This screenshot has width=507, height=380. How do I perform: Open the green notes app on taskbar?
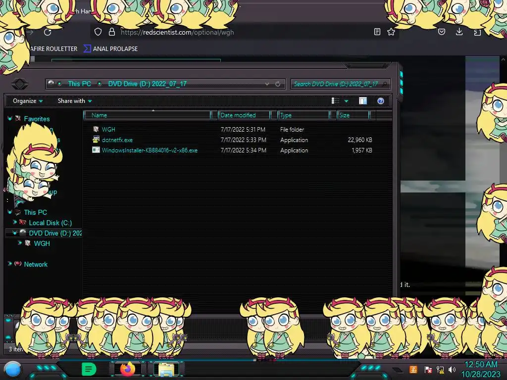point(89,369)
